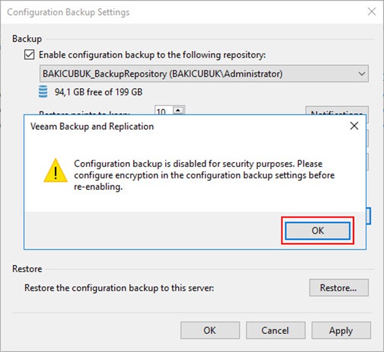
Task: Close the Configuration Backup Settings window
Action: [372, 12]
